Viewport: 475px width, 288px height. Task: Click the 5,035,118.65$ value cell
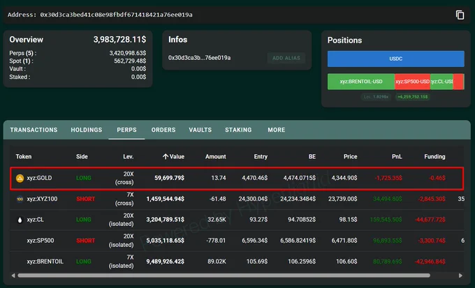166,241
